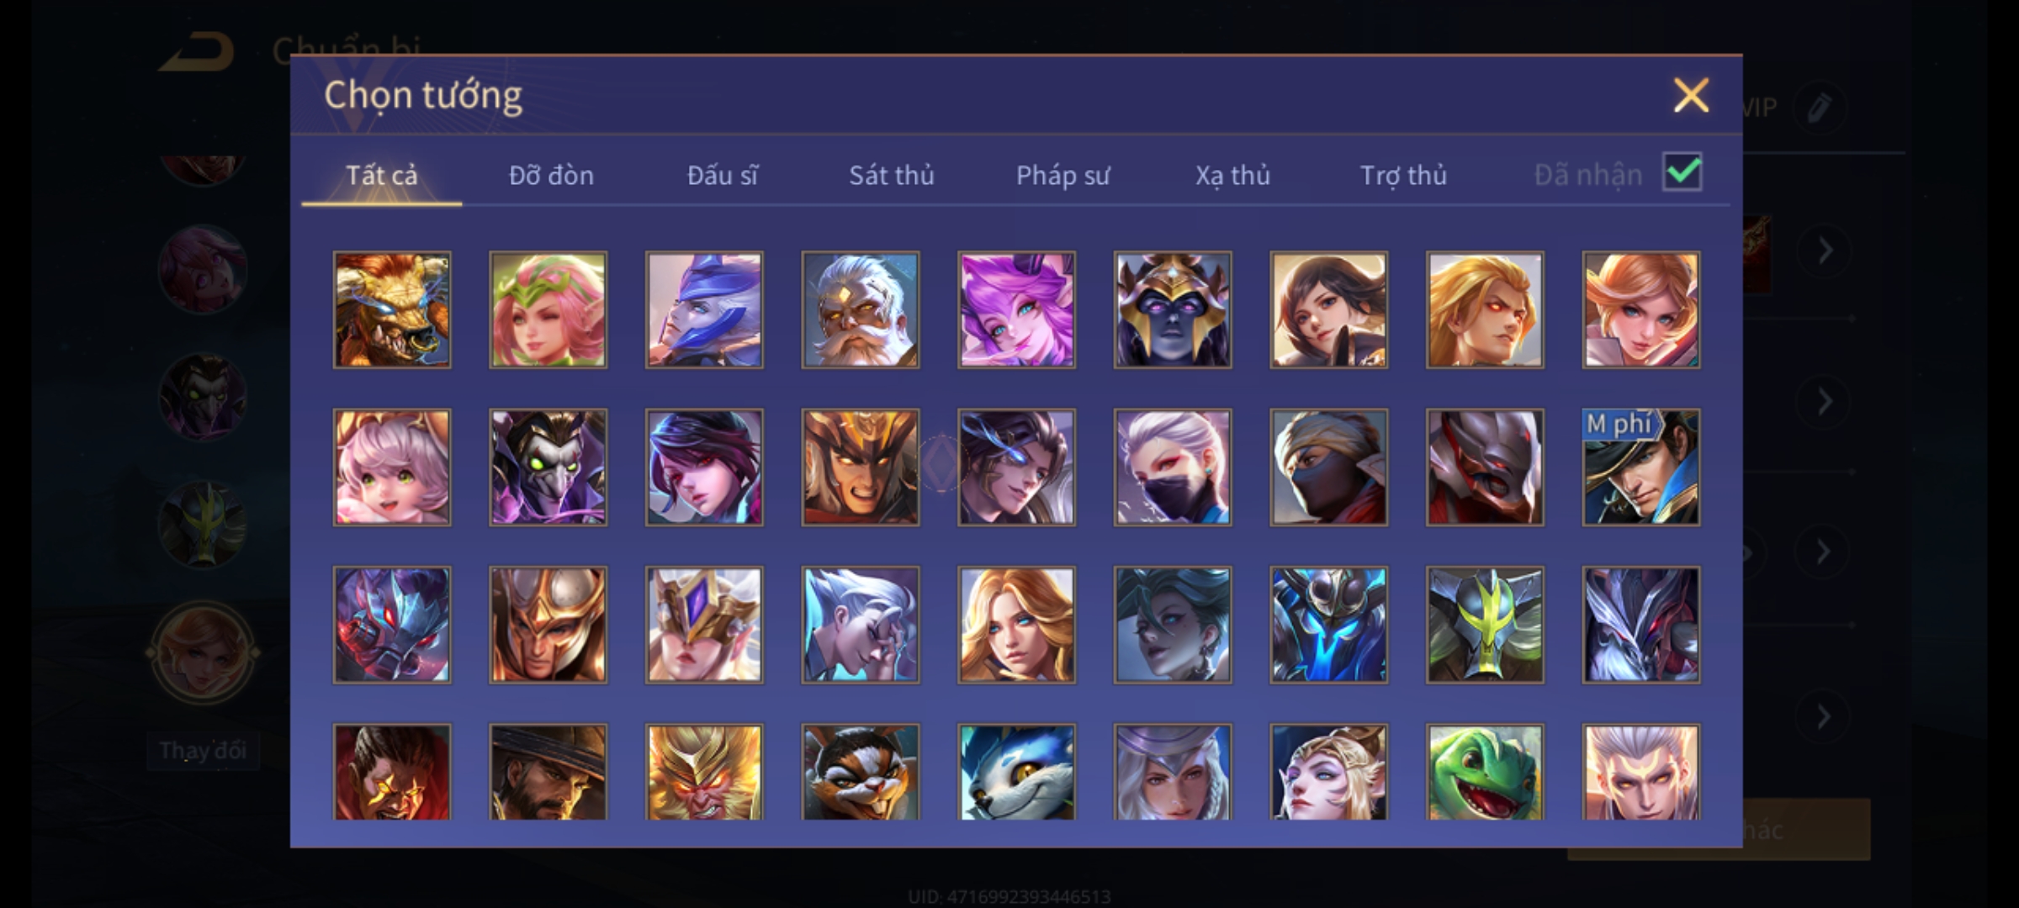Select the golden bull hero portrait
Screen dimensions: 2019x908
(392, 310)
